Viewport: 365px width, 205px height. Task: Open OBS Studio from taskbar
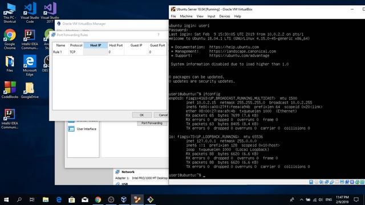point(111,200)
